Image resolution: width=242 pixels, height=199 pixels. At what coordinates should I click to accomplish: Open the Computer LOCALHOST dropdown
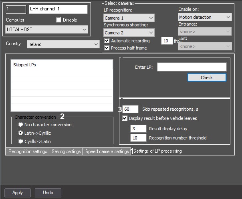coord(46,30)
